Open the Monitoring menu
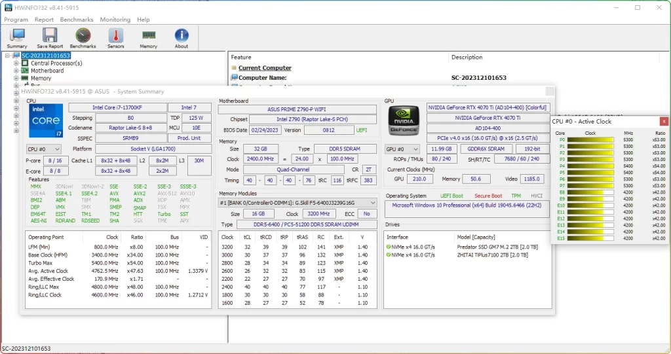This screenshot has width=671, height=354. (x=115, y=20)
